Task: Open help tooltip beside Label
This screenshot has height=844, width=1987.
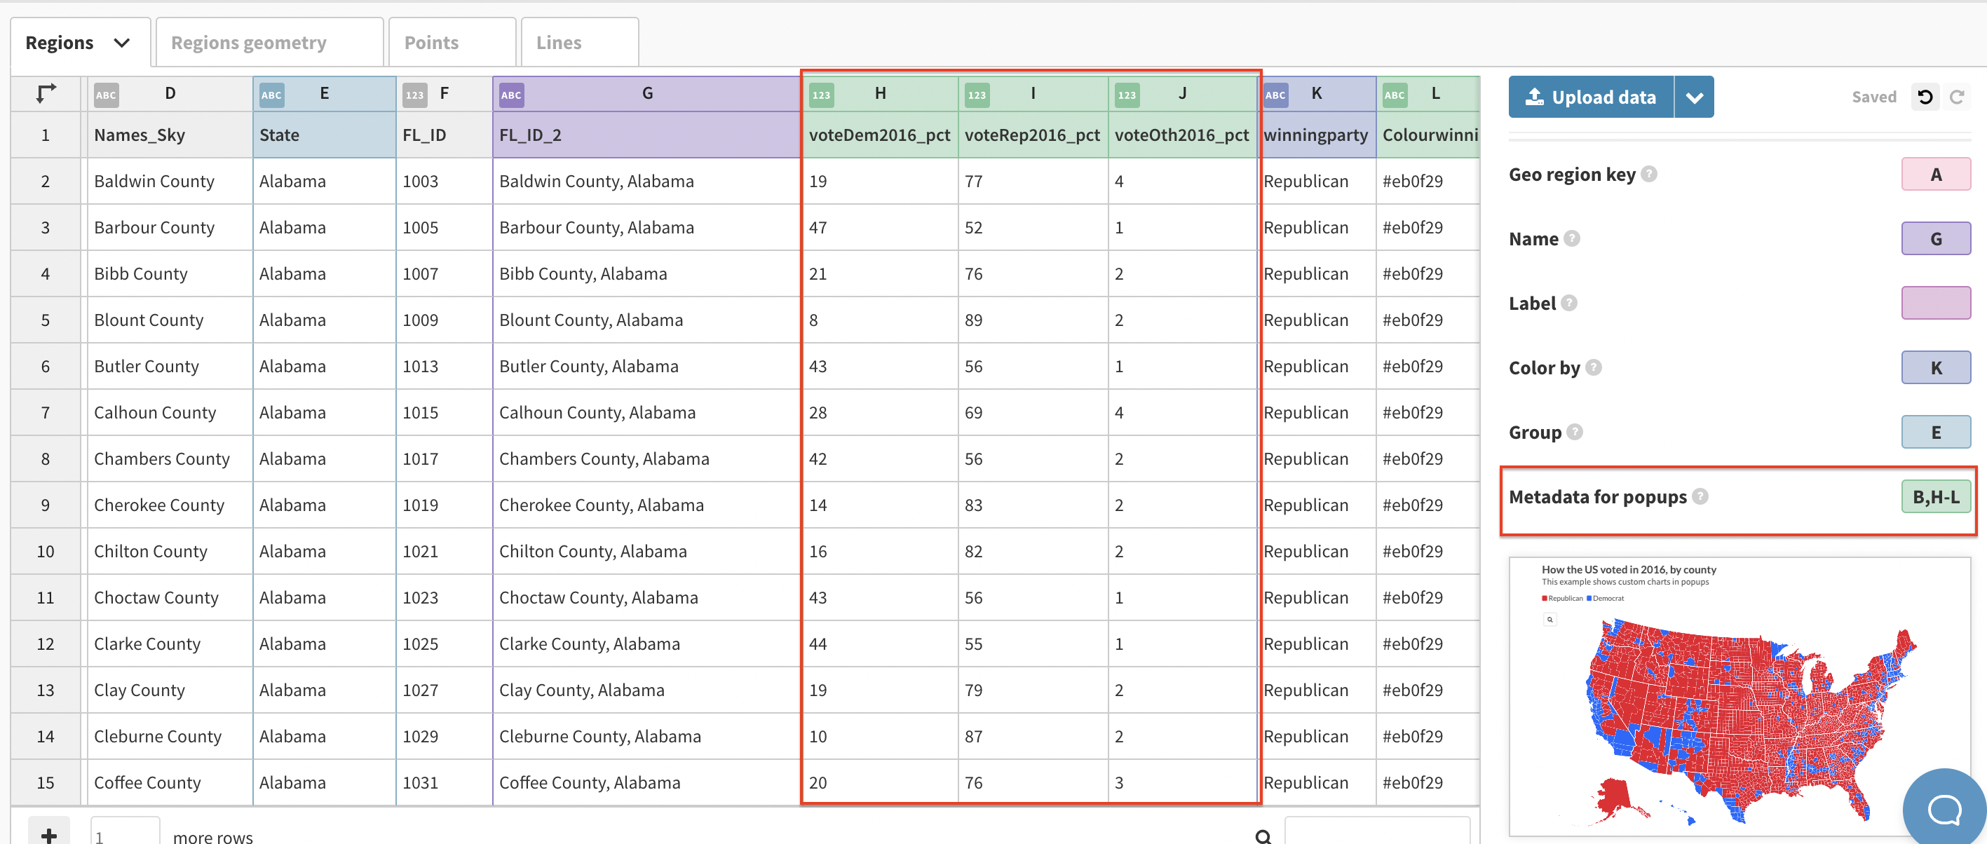Action: coord(1569,304)
